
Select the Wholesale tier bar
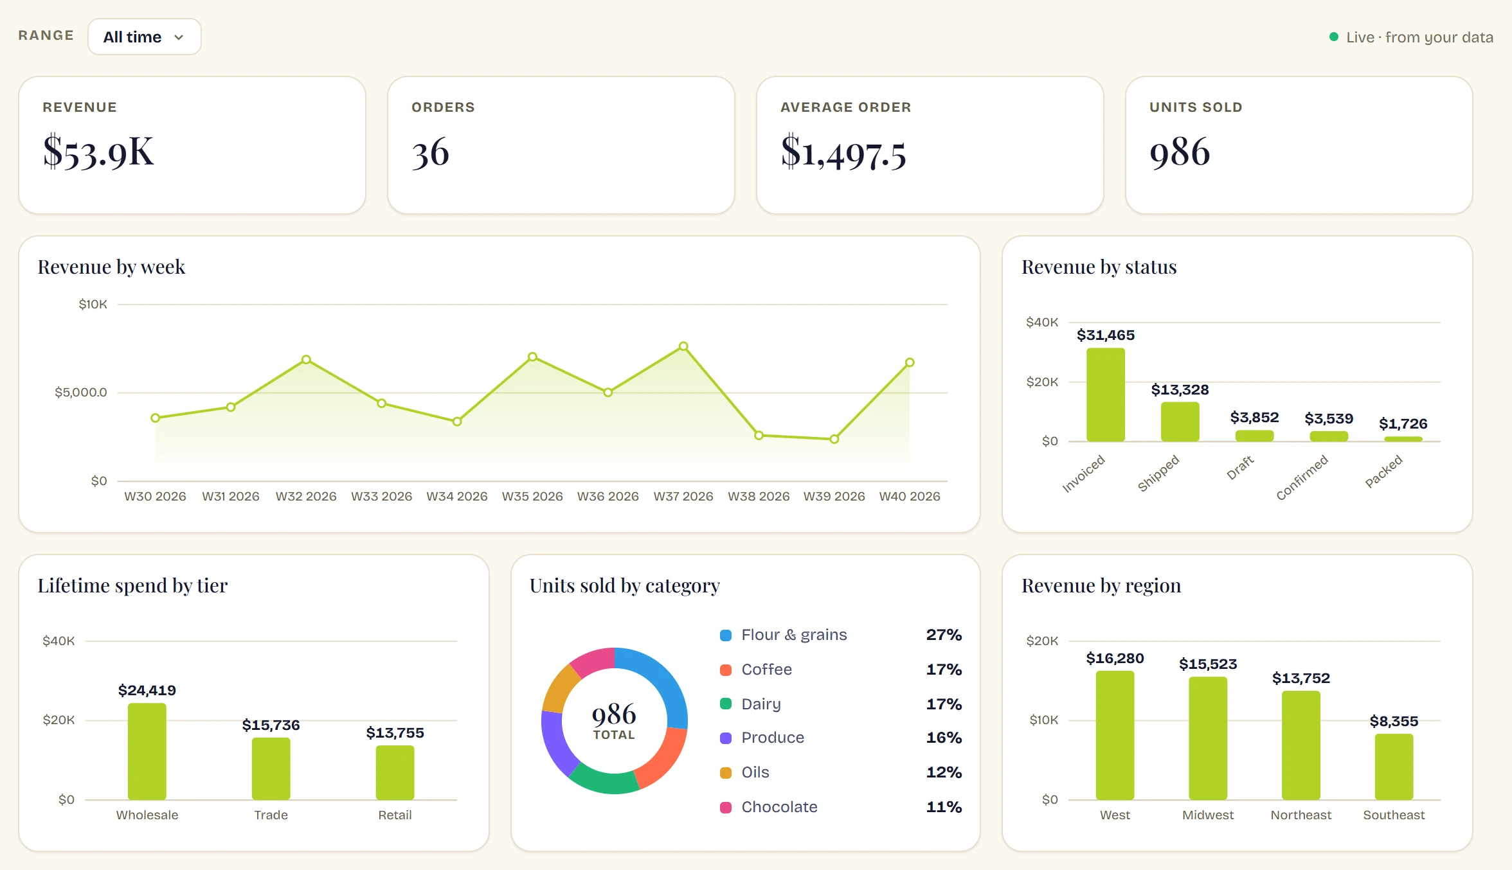pos(147,751)
